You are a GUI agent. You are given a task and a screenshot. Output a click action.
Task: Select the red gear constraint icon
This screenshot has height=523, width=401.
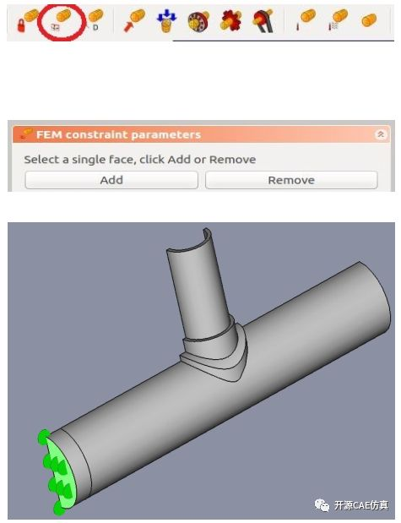[230, 20]
